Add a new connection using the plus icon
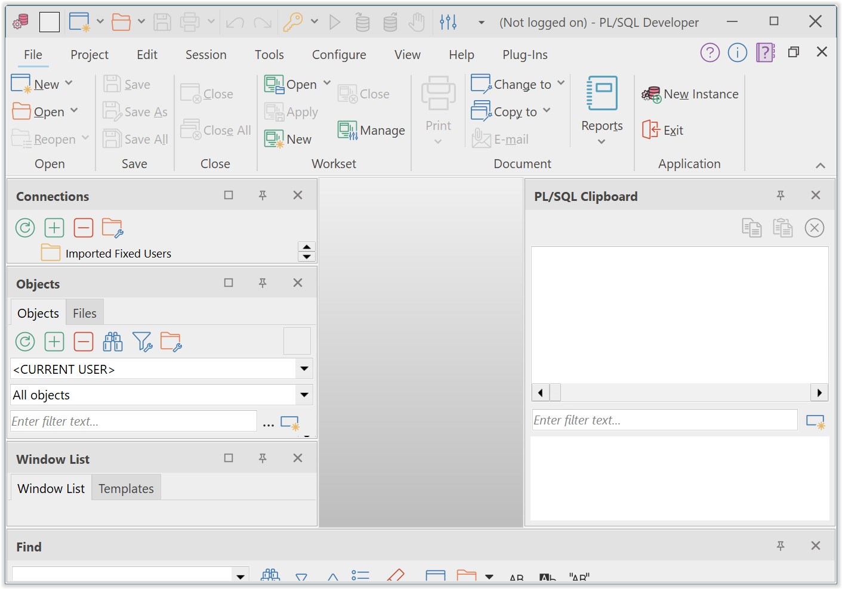Screen dimensions: 842x589 coord(54,227)
